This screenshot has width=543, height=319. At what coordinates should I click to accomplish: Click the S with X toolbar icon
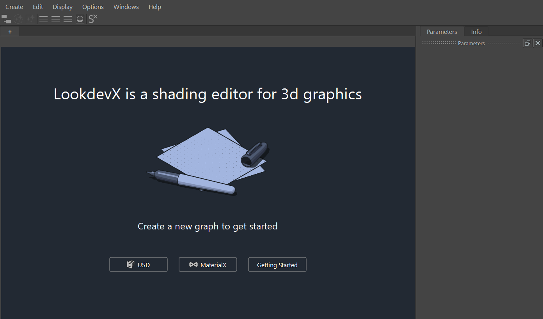[93, 19]
